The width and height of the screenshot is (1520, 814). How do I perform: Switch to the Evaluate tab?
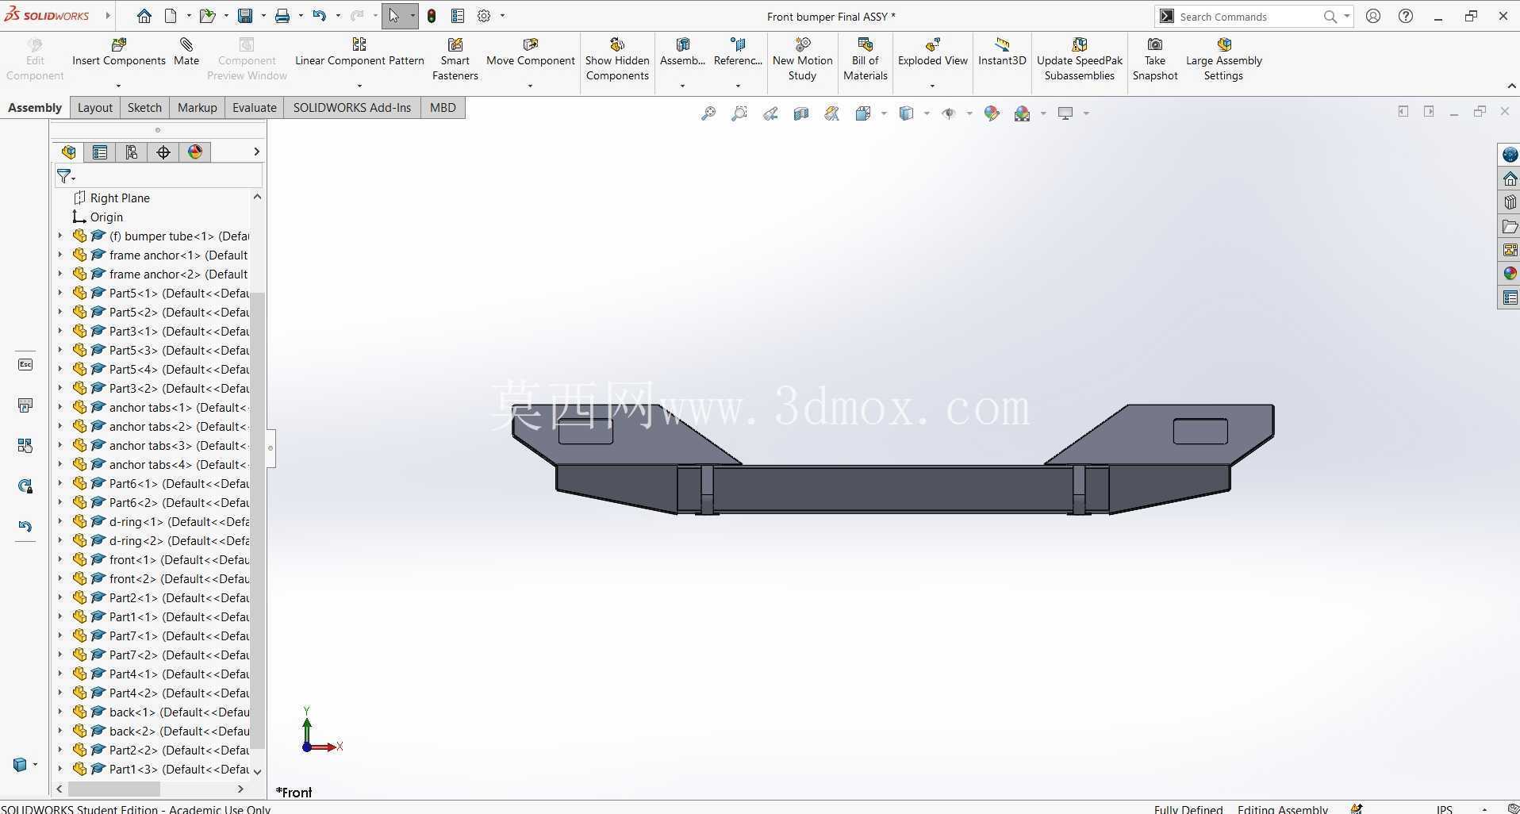tap(255, 108)
